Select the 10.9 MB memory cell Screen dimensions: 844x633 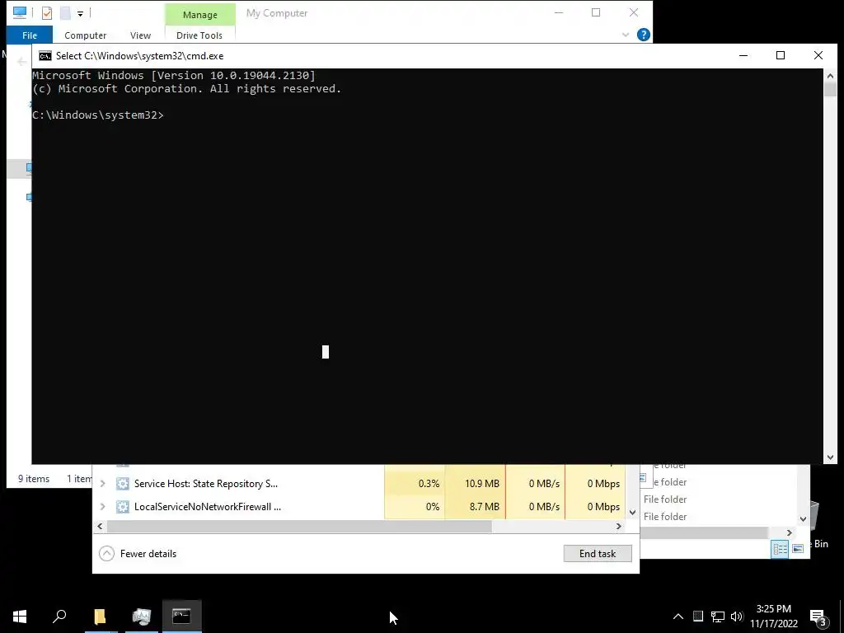coord(476,483)
